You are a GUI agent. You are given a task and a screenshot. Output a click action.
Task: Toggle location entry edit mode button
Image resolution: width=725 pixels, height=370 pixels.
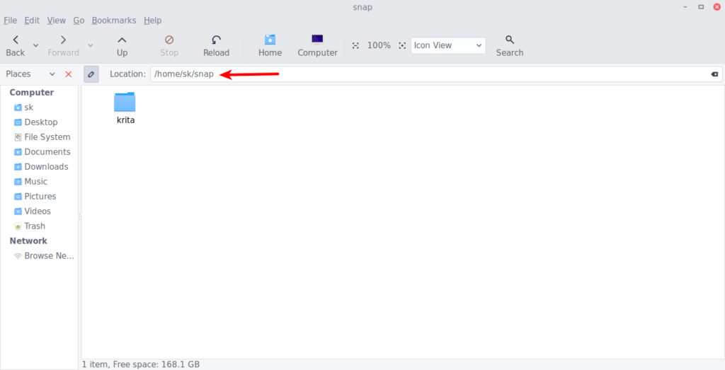(91, 74)
